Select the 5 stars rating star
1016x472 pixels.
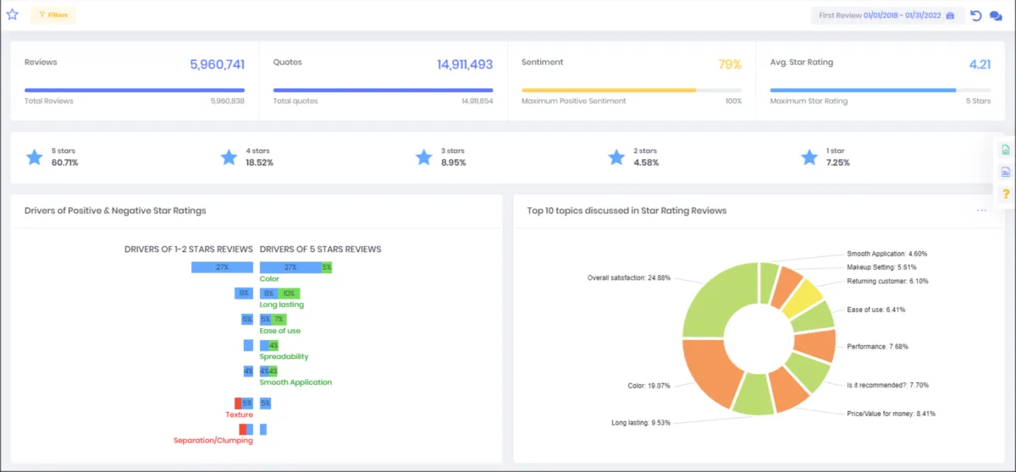34,157
